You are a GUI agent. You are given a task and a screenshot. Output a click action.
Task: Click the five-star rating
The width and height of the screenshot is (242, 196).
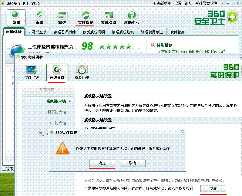(115, 46)
